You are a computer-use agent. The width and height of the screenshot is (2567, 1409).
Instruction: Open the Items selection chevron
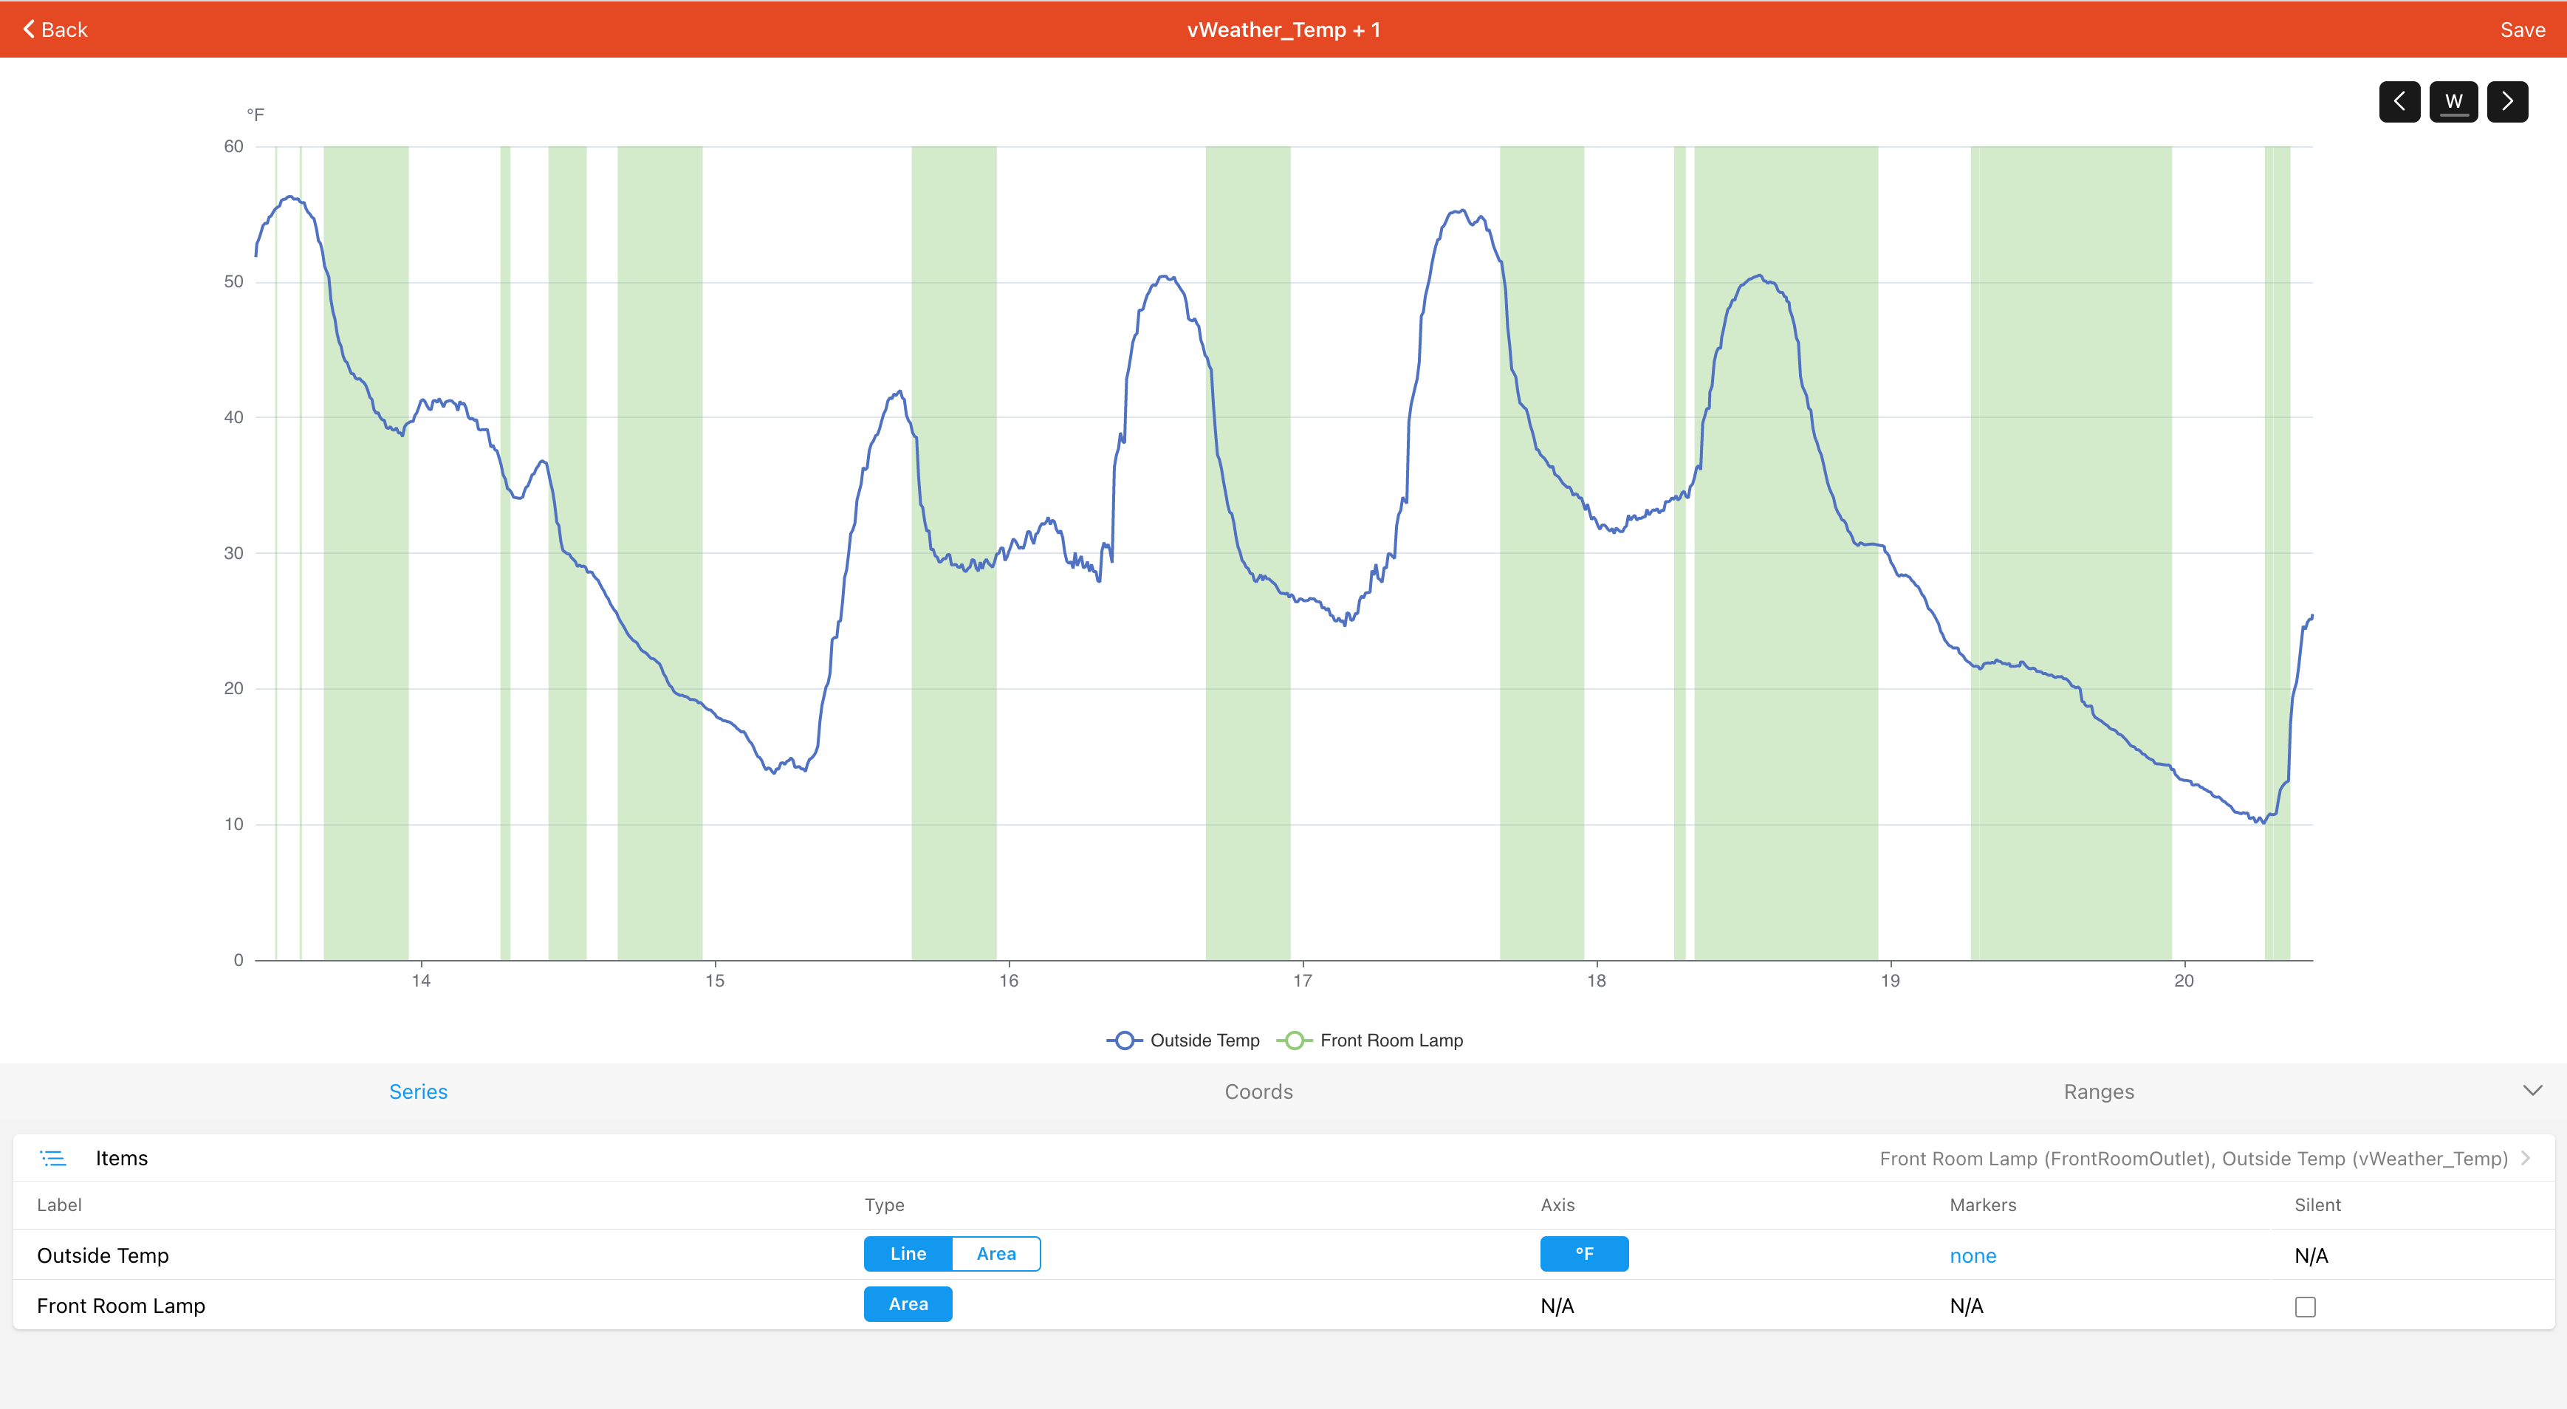point(2525,1158)
